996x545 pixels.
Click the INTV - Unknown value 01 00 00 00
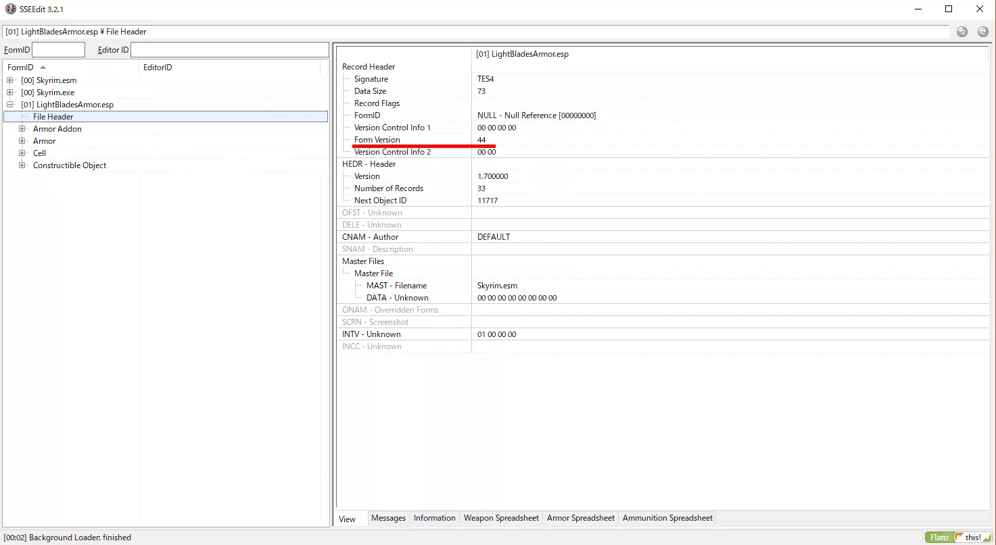(497, 334)
